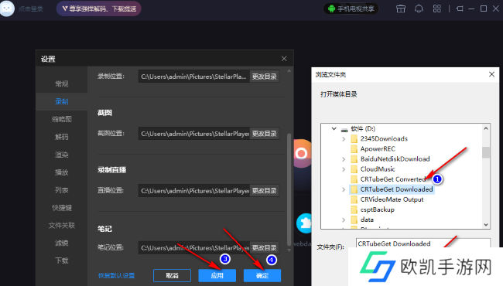Open the 手机电视共享 phone sharing button
The width and height of the screenshot is (503, 286).
[351, 9]
